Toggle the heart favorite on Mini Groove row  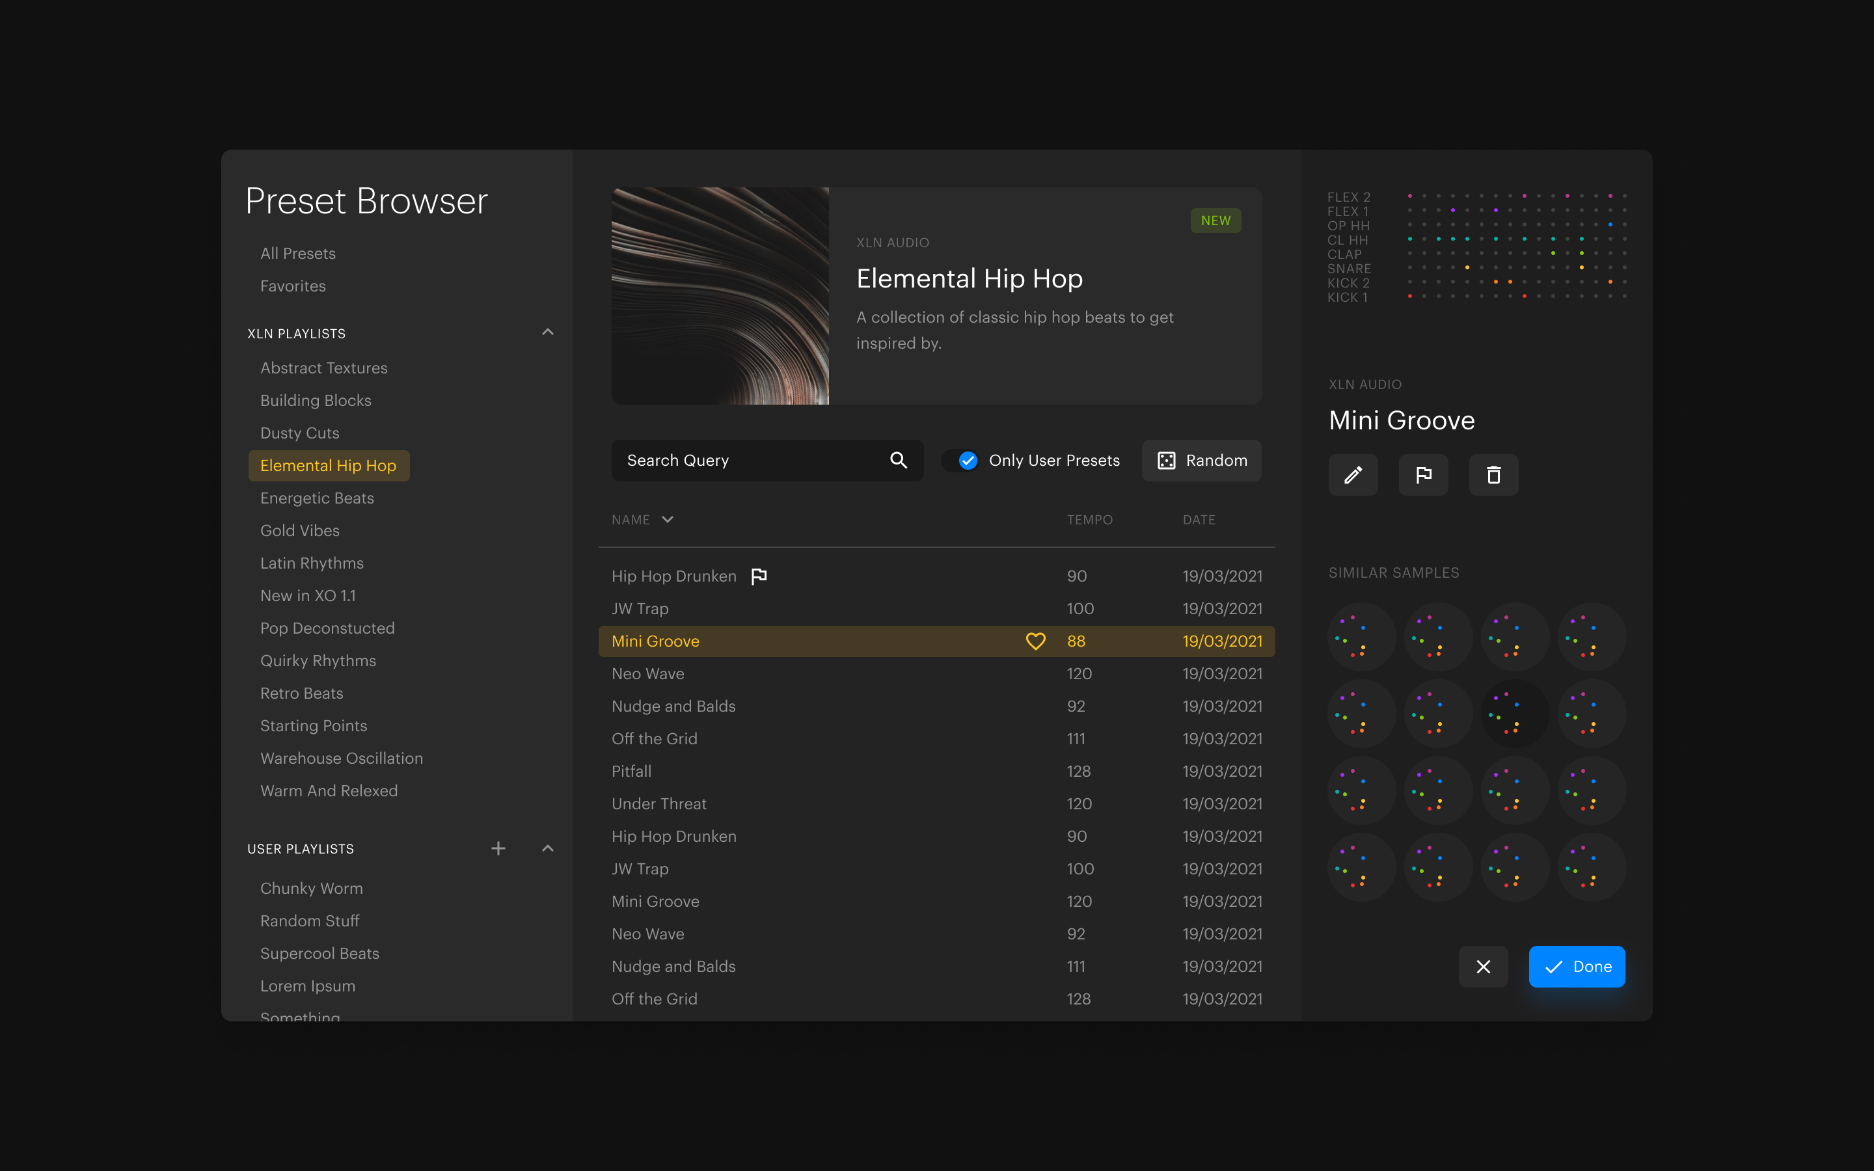click(x=1035, y=641)
